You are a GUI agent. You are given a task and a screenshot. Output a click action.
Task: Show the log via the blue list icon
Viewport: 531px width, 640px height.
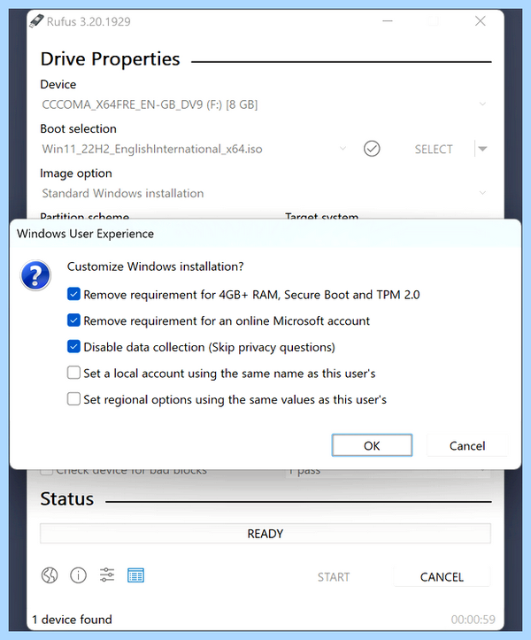tap(135, 575)
